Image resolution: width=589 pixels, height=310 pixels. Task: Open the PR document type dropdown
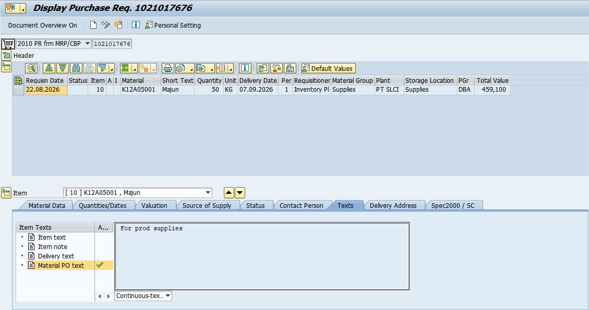coord(87,44)
